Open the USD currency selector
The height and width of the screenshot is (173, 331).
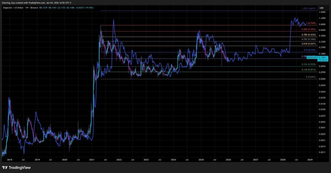pos(321,8)
